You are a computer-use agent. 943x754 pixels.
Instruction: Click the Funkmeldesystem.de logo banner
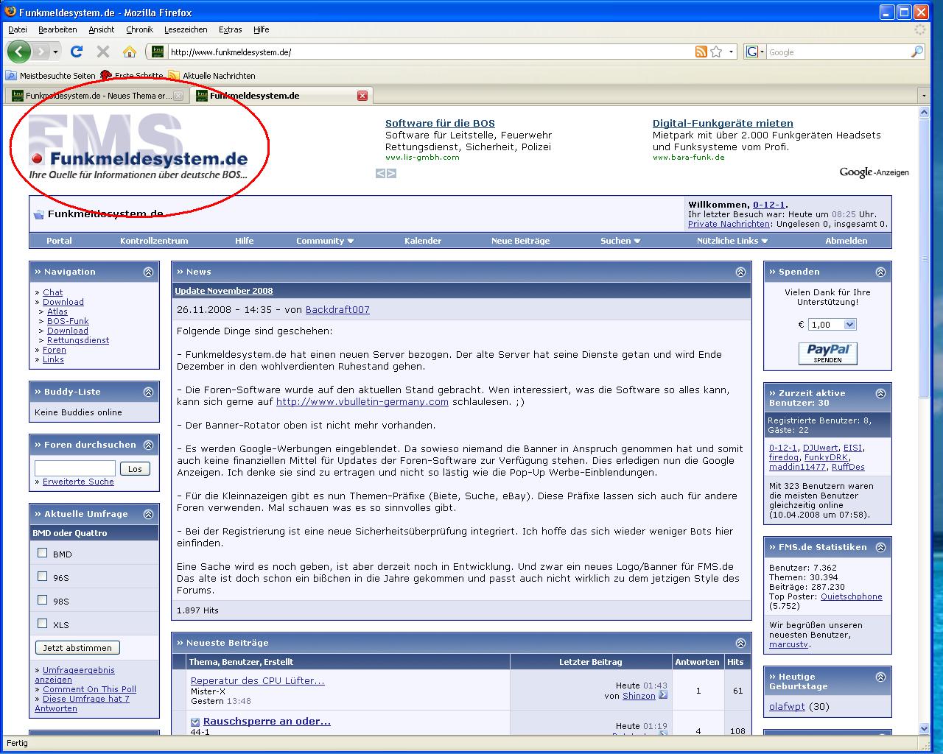[x=139, y=147]
